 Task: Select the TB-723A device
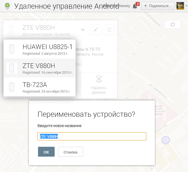point(40,87)
